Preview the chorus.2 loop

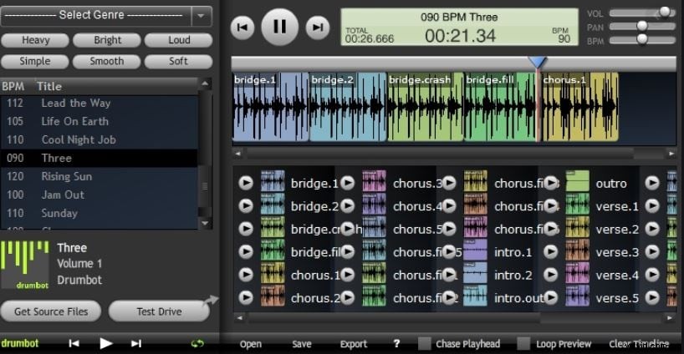[246, 297]
